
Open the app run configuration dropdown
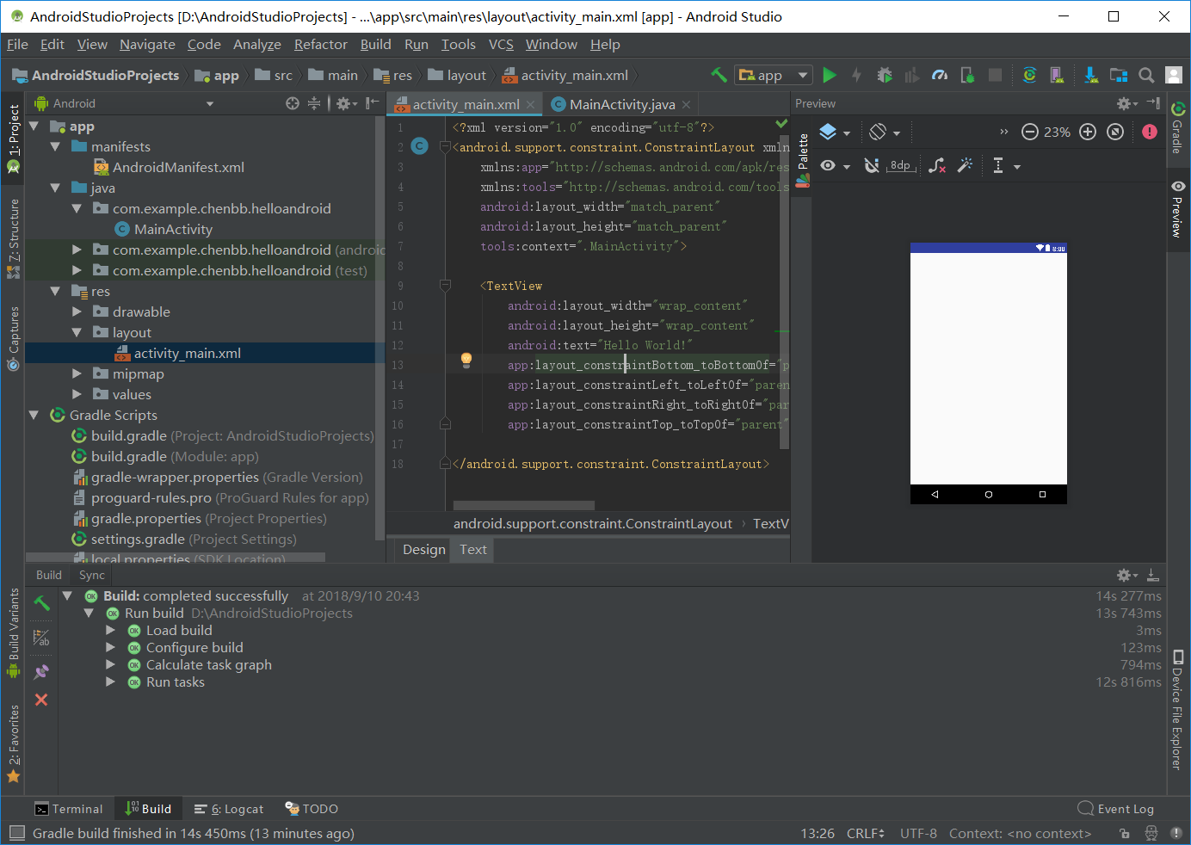pos(774,75)
